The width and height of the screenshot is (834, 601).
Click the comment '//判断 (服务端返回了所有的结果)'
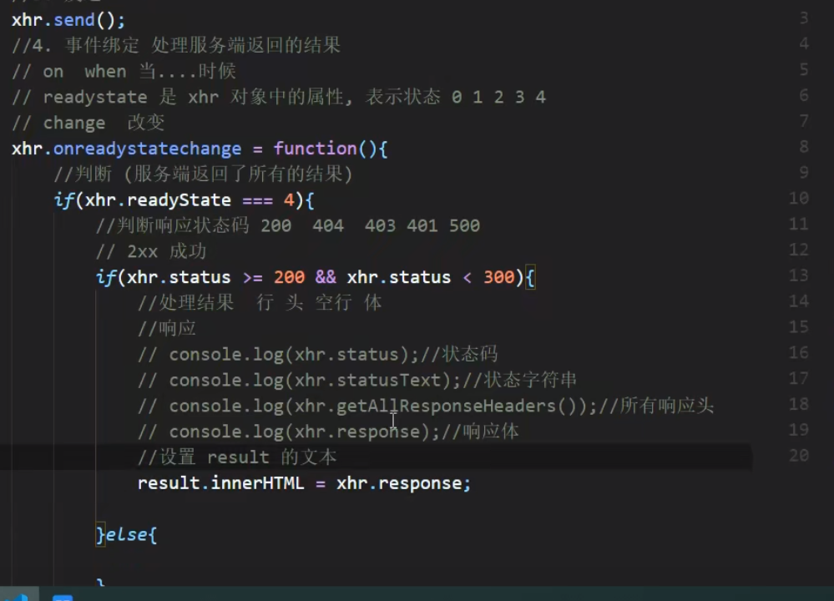203,174
